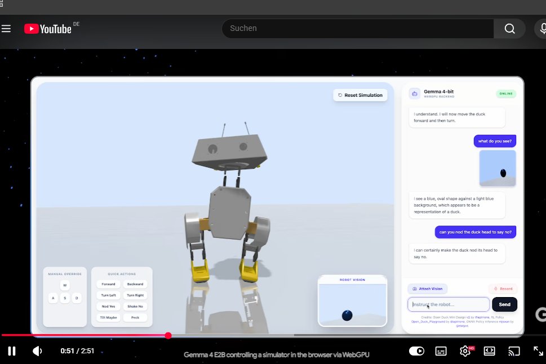This screenshot has height=364, width=546.
Task: Click the search magnifier button
Action: tap(509, 29)
